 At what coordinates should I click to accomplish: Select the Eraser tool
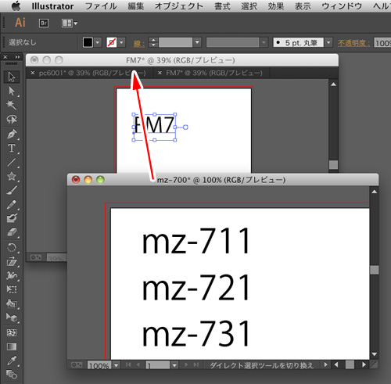point(12,232)
